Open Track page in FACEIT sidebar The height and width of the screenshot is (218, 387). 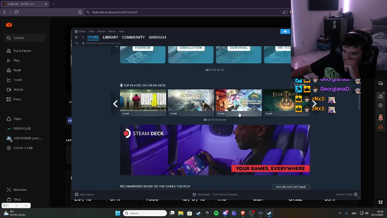click(x=14, y=80)
